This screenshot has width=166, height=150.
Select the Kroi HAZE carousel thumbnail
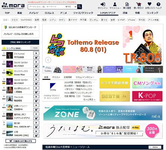click(93, 69)
